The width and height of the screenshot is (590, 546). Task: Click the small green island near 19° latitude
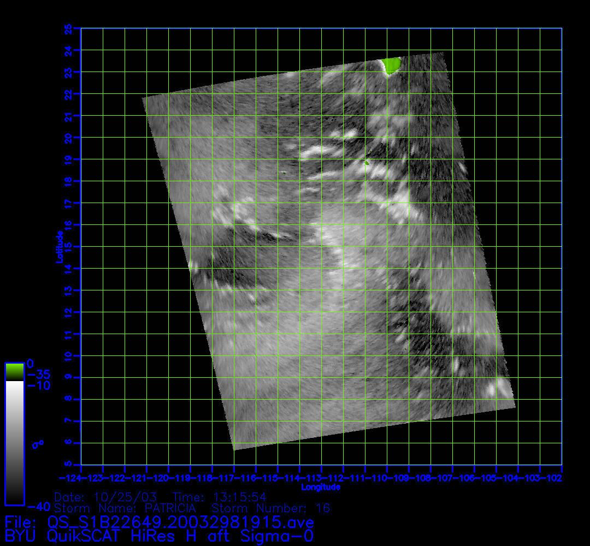pyautogui.click(x=367, y=162)
